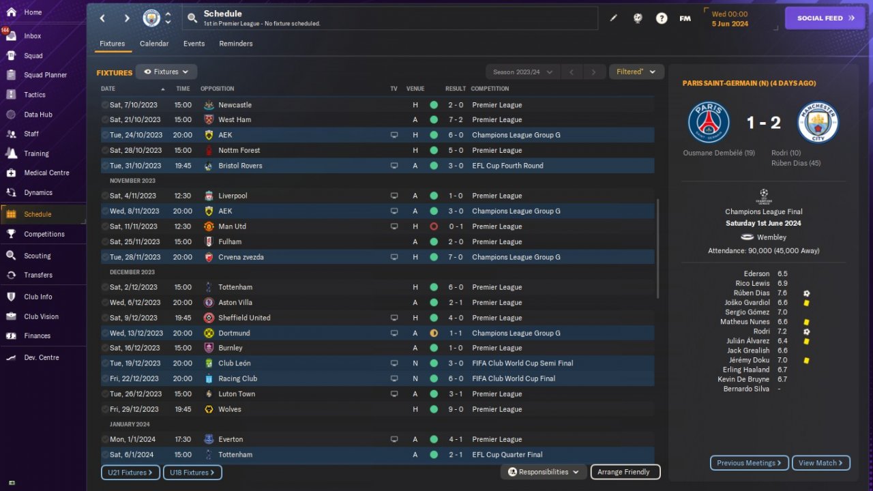Open the Transfers arrows icon
This screenshot has height=491, width=873.
11,275
